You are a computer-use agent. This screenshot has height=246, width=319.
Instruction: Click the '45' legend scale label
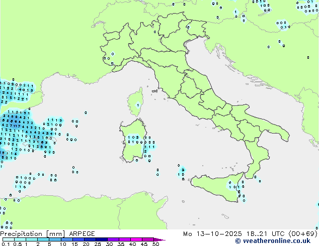144,244
